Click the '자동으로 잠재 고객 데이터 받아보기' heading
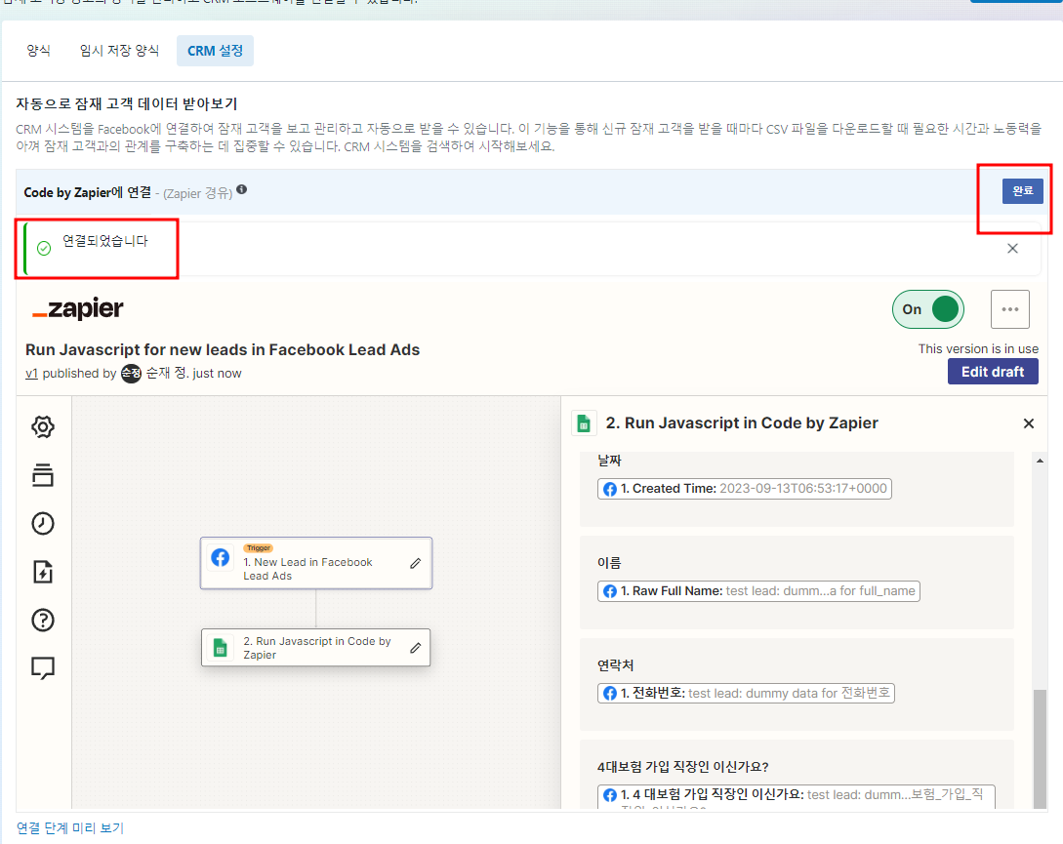Image resolution: width=1063 pixels, height=844 pixels. [x=127, y=103]
